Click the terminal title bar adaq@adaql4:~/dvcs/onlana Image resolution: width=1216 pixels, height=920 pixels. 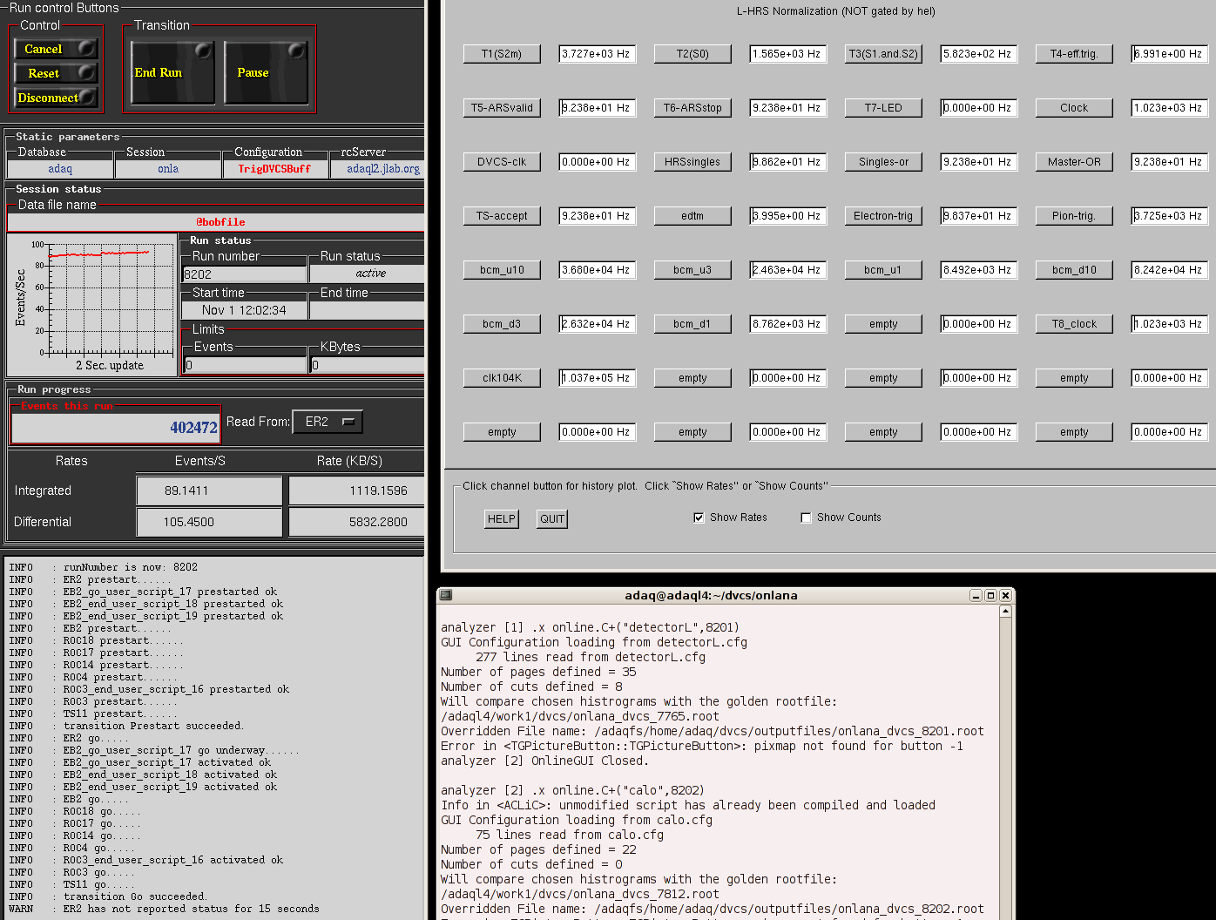pyautogui.click(x=711, y=596)
